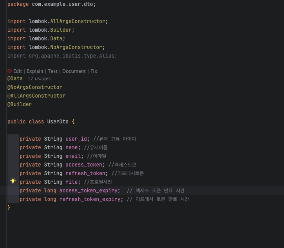284x248 pixels.
Task: Click the unused org.apache.ibatis.type.Alias import
Action: pos(62,56)
